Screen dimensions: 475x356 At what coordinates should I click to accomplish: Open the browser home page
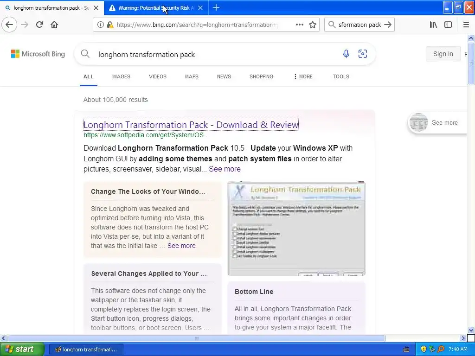[54, 25]
